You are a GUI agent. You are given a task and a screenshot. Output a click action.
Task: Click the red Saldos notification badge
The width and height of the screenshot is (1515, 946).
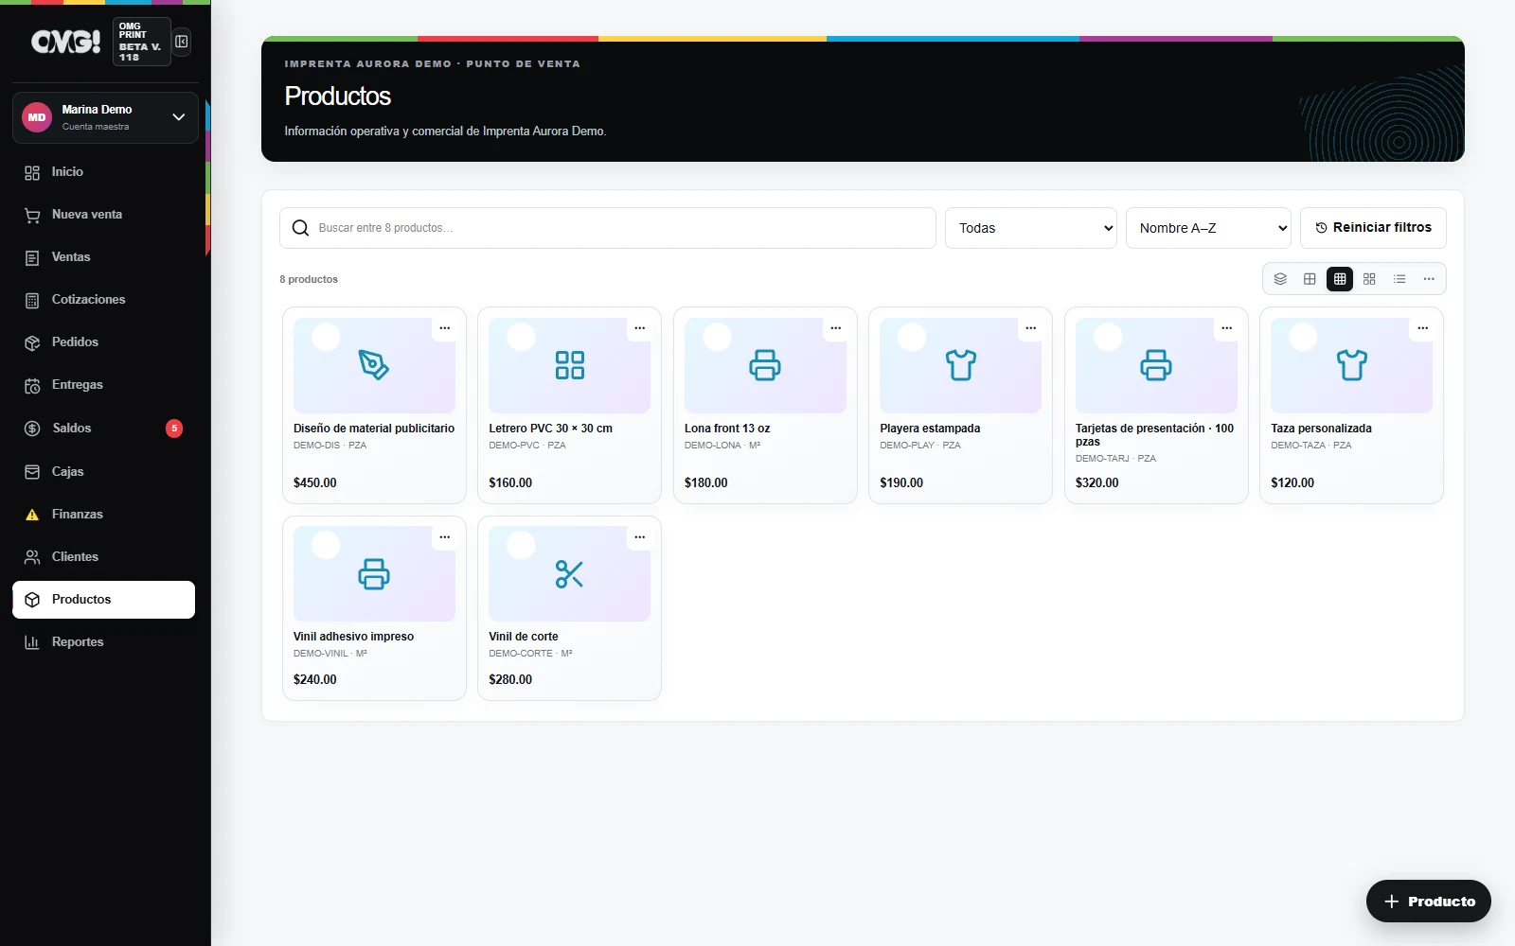click(x=174, y=429)
